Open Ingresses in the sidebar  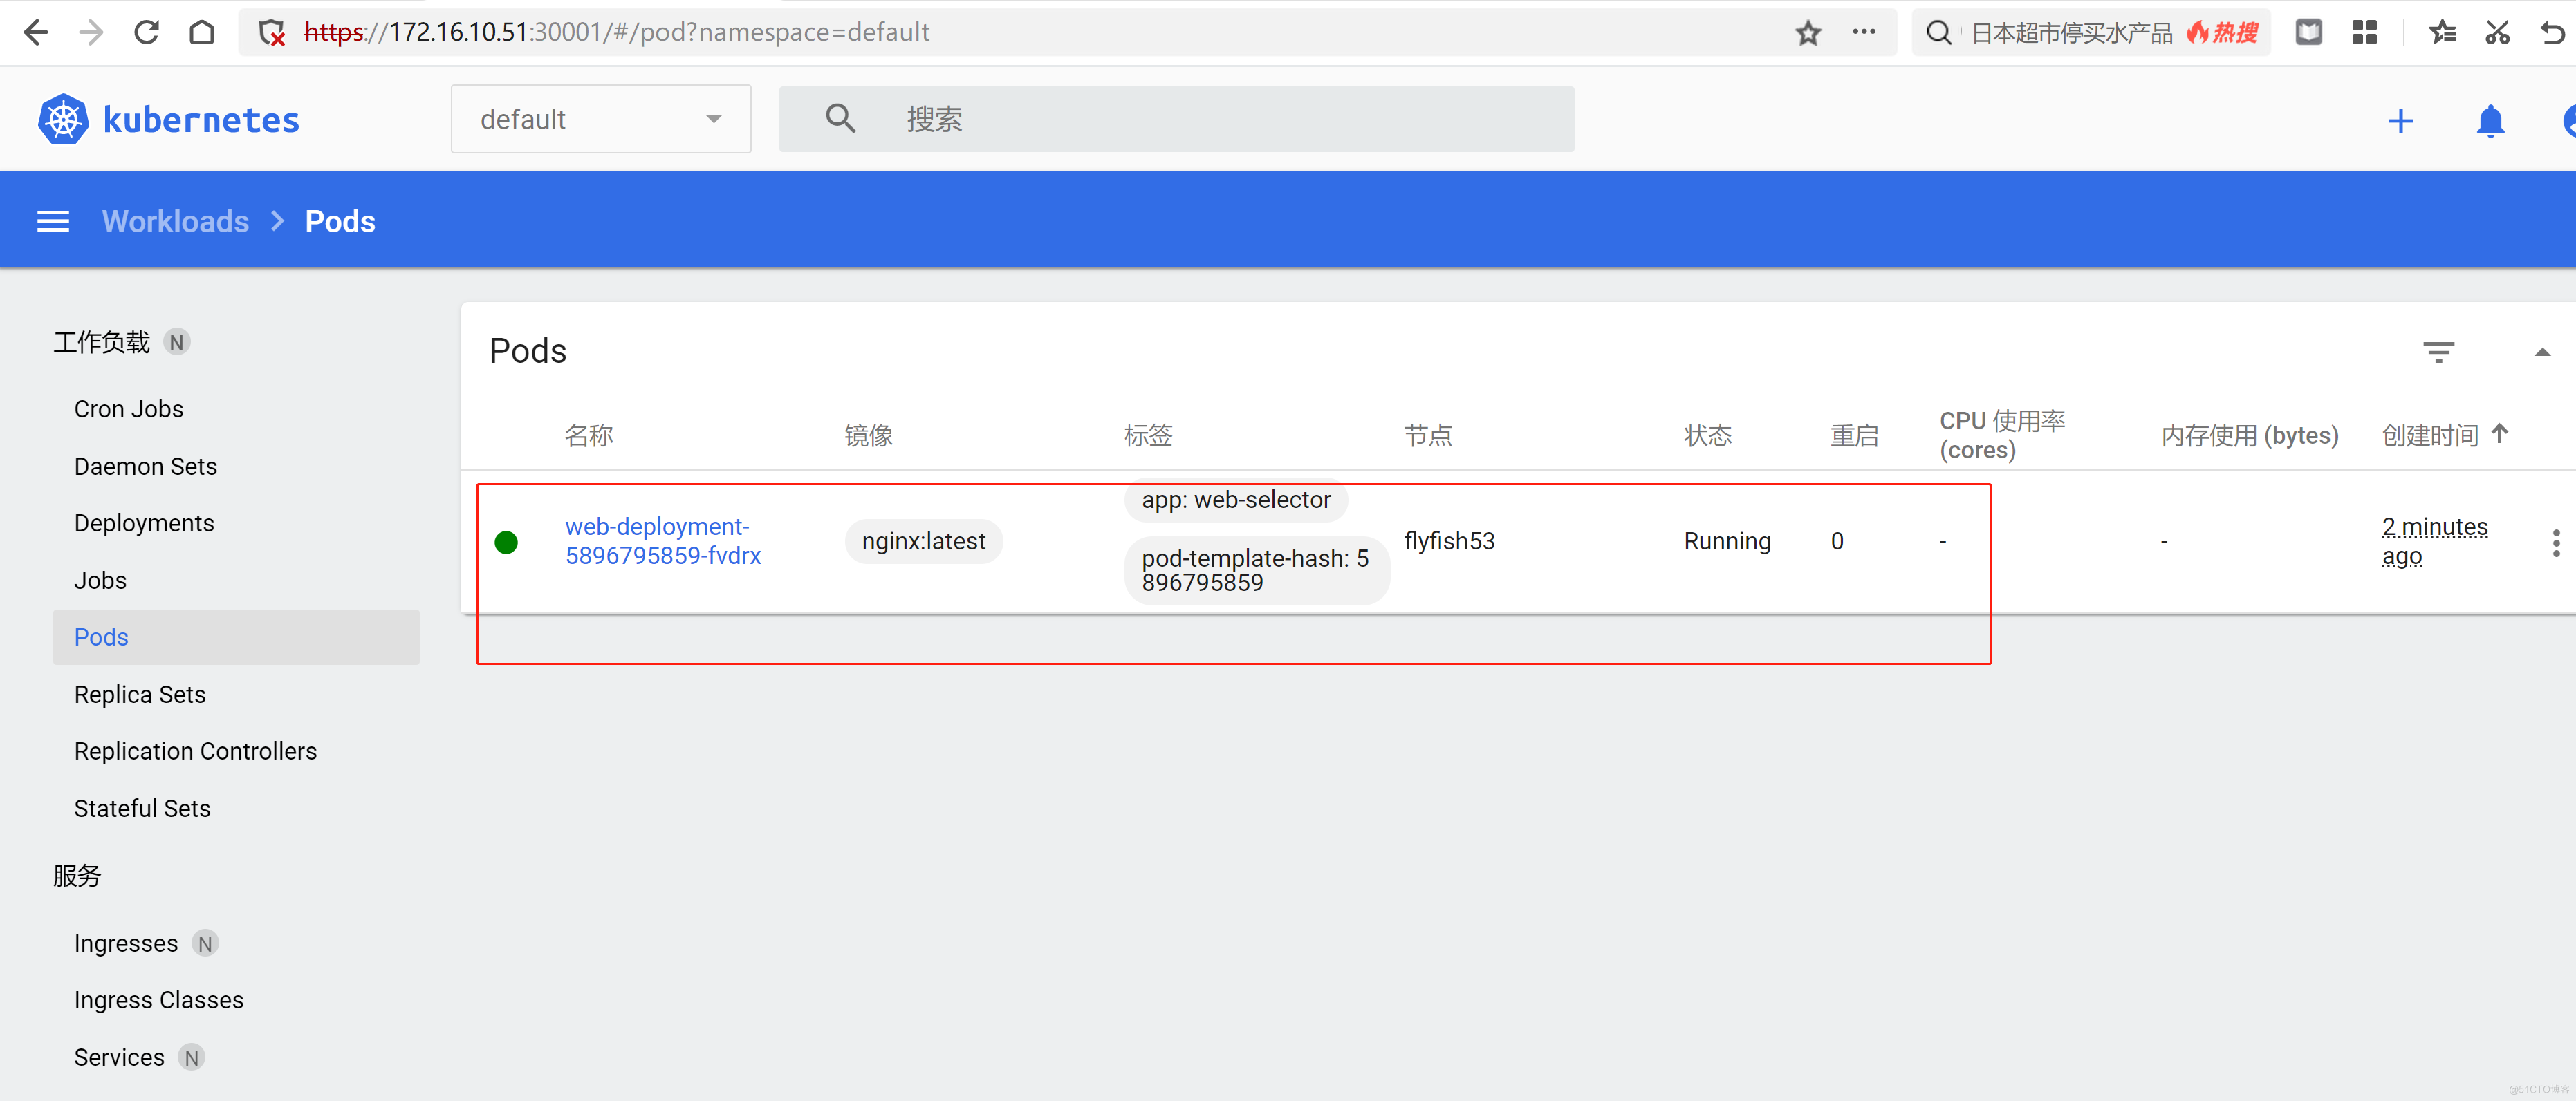125,943
